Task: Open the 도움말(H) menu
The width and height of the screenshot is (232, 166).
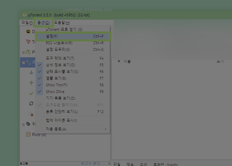Action: point(62,23)
